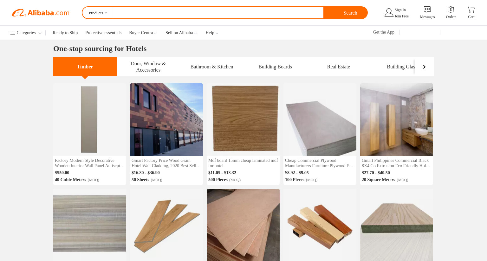Open the grey striped veneer image

90,225
